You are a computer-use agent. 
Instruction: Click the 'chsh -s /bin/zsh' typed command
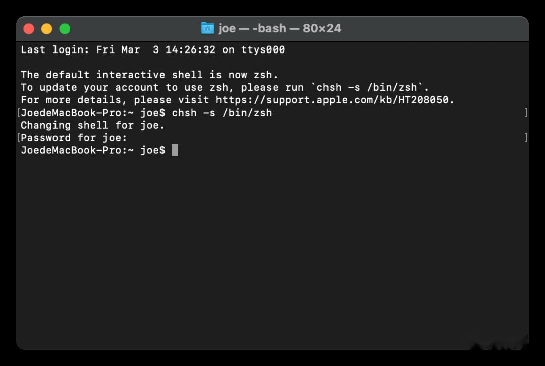tap(222, 113)
